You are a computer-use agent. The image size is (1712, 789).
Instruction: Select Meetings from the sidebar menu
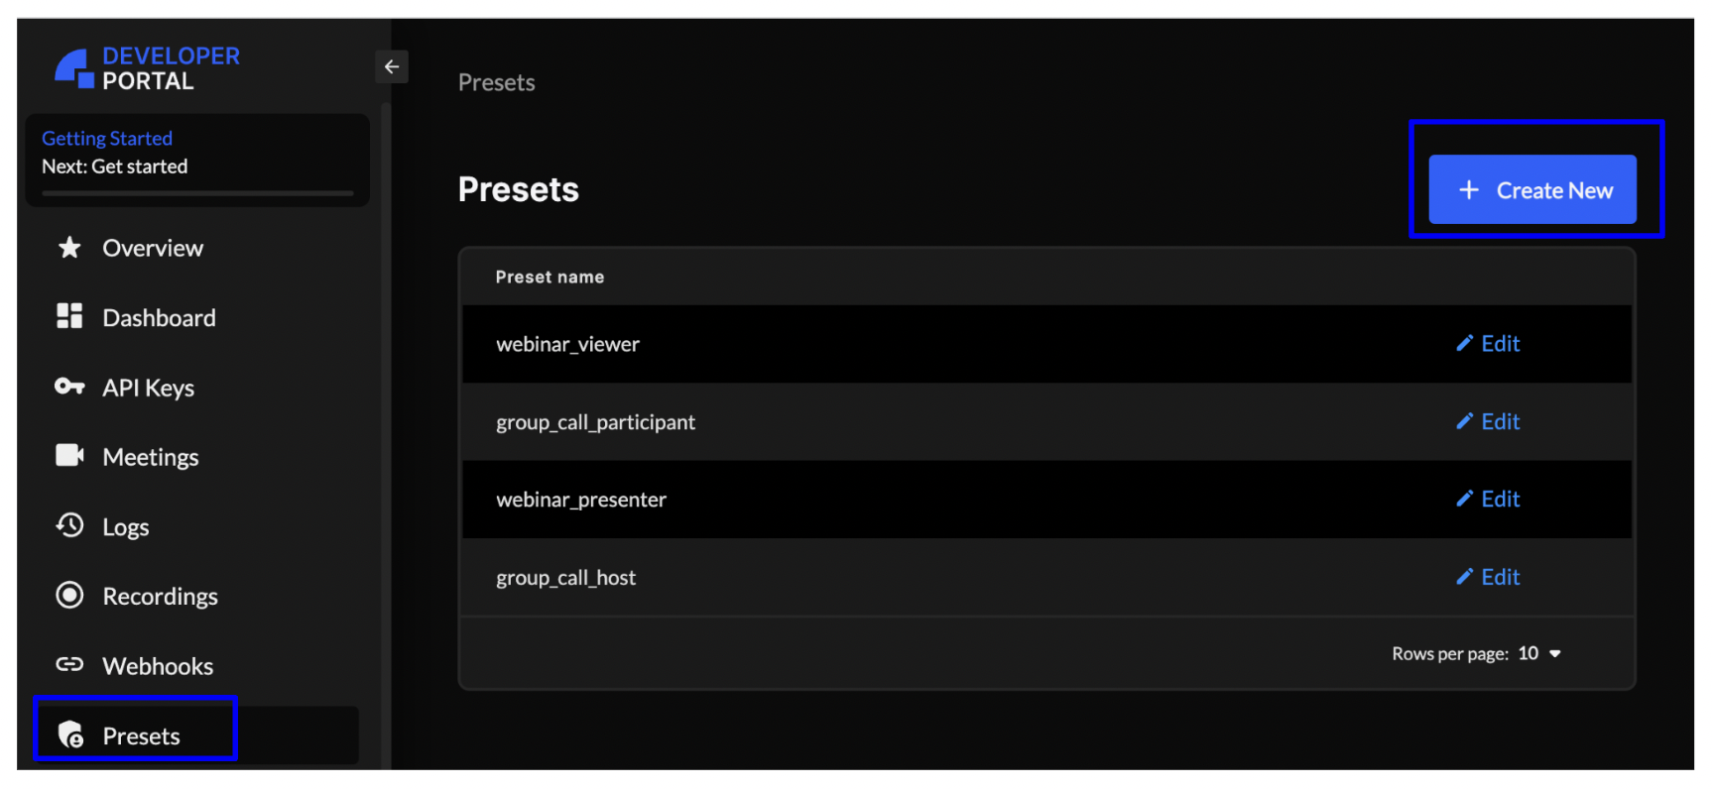tap(151, 456)
